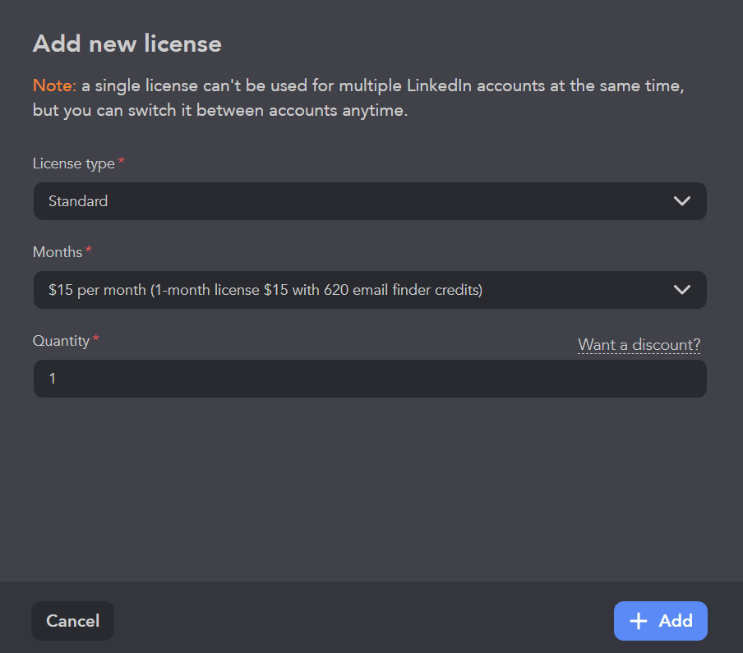This screenshot has width=743, height=653.
Task: Click the red asterisk beside Quantity
Action: (95, 338)
